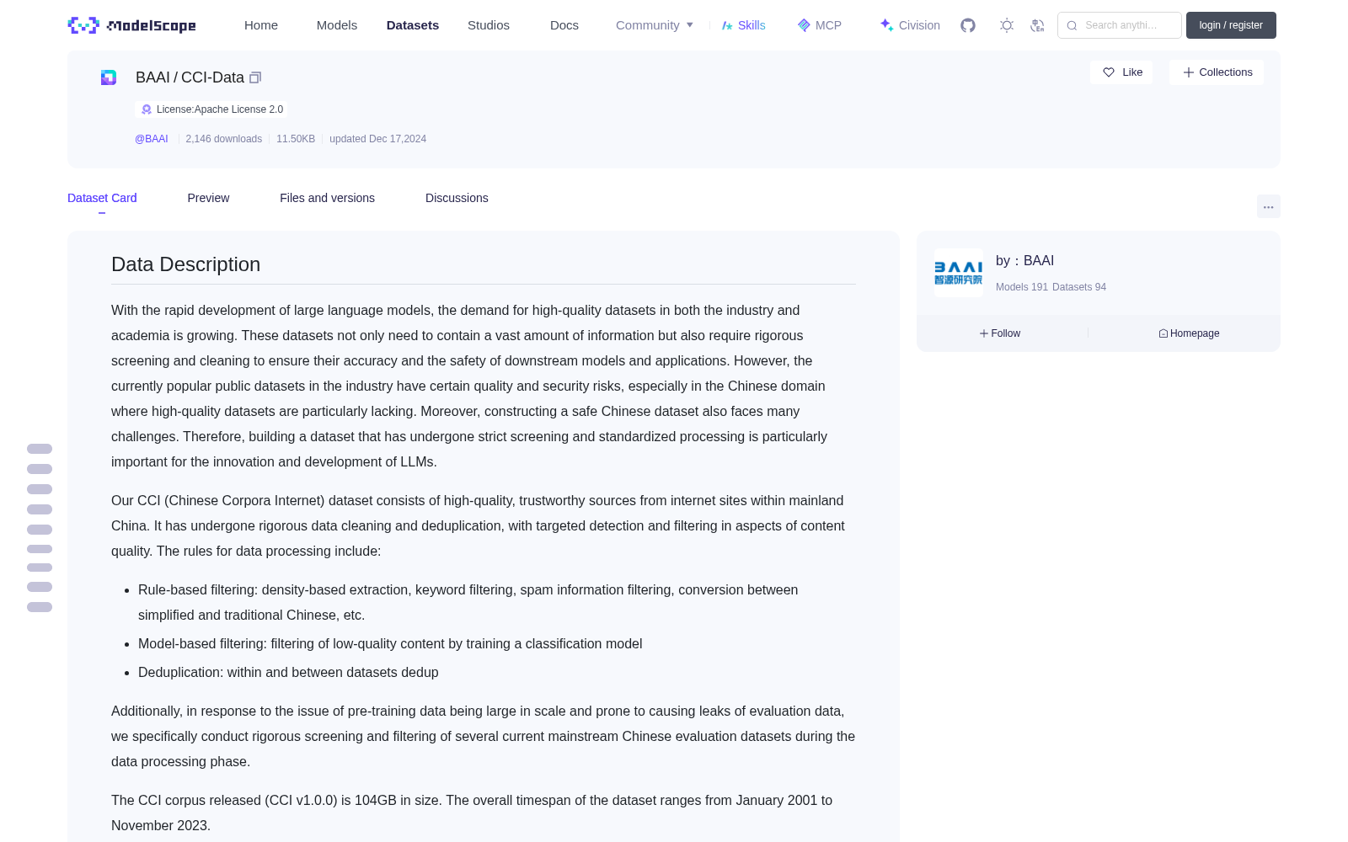Click the 'Data Description' heading
This screenshot has height=842, width=1348.
click(185, 264)
